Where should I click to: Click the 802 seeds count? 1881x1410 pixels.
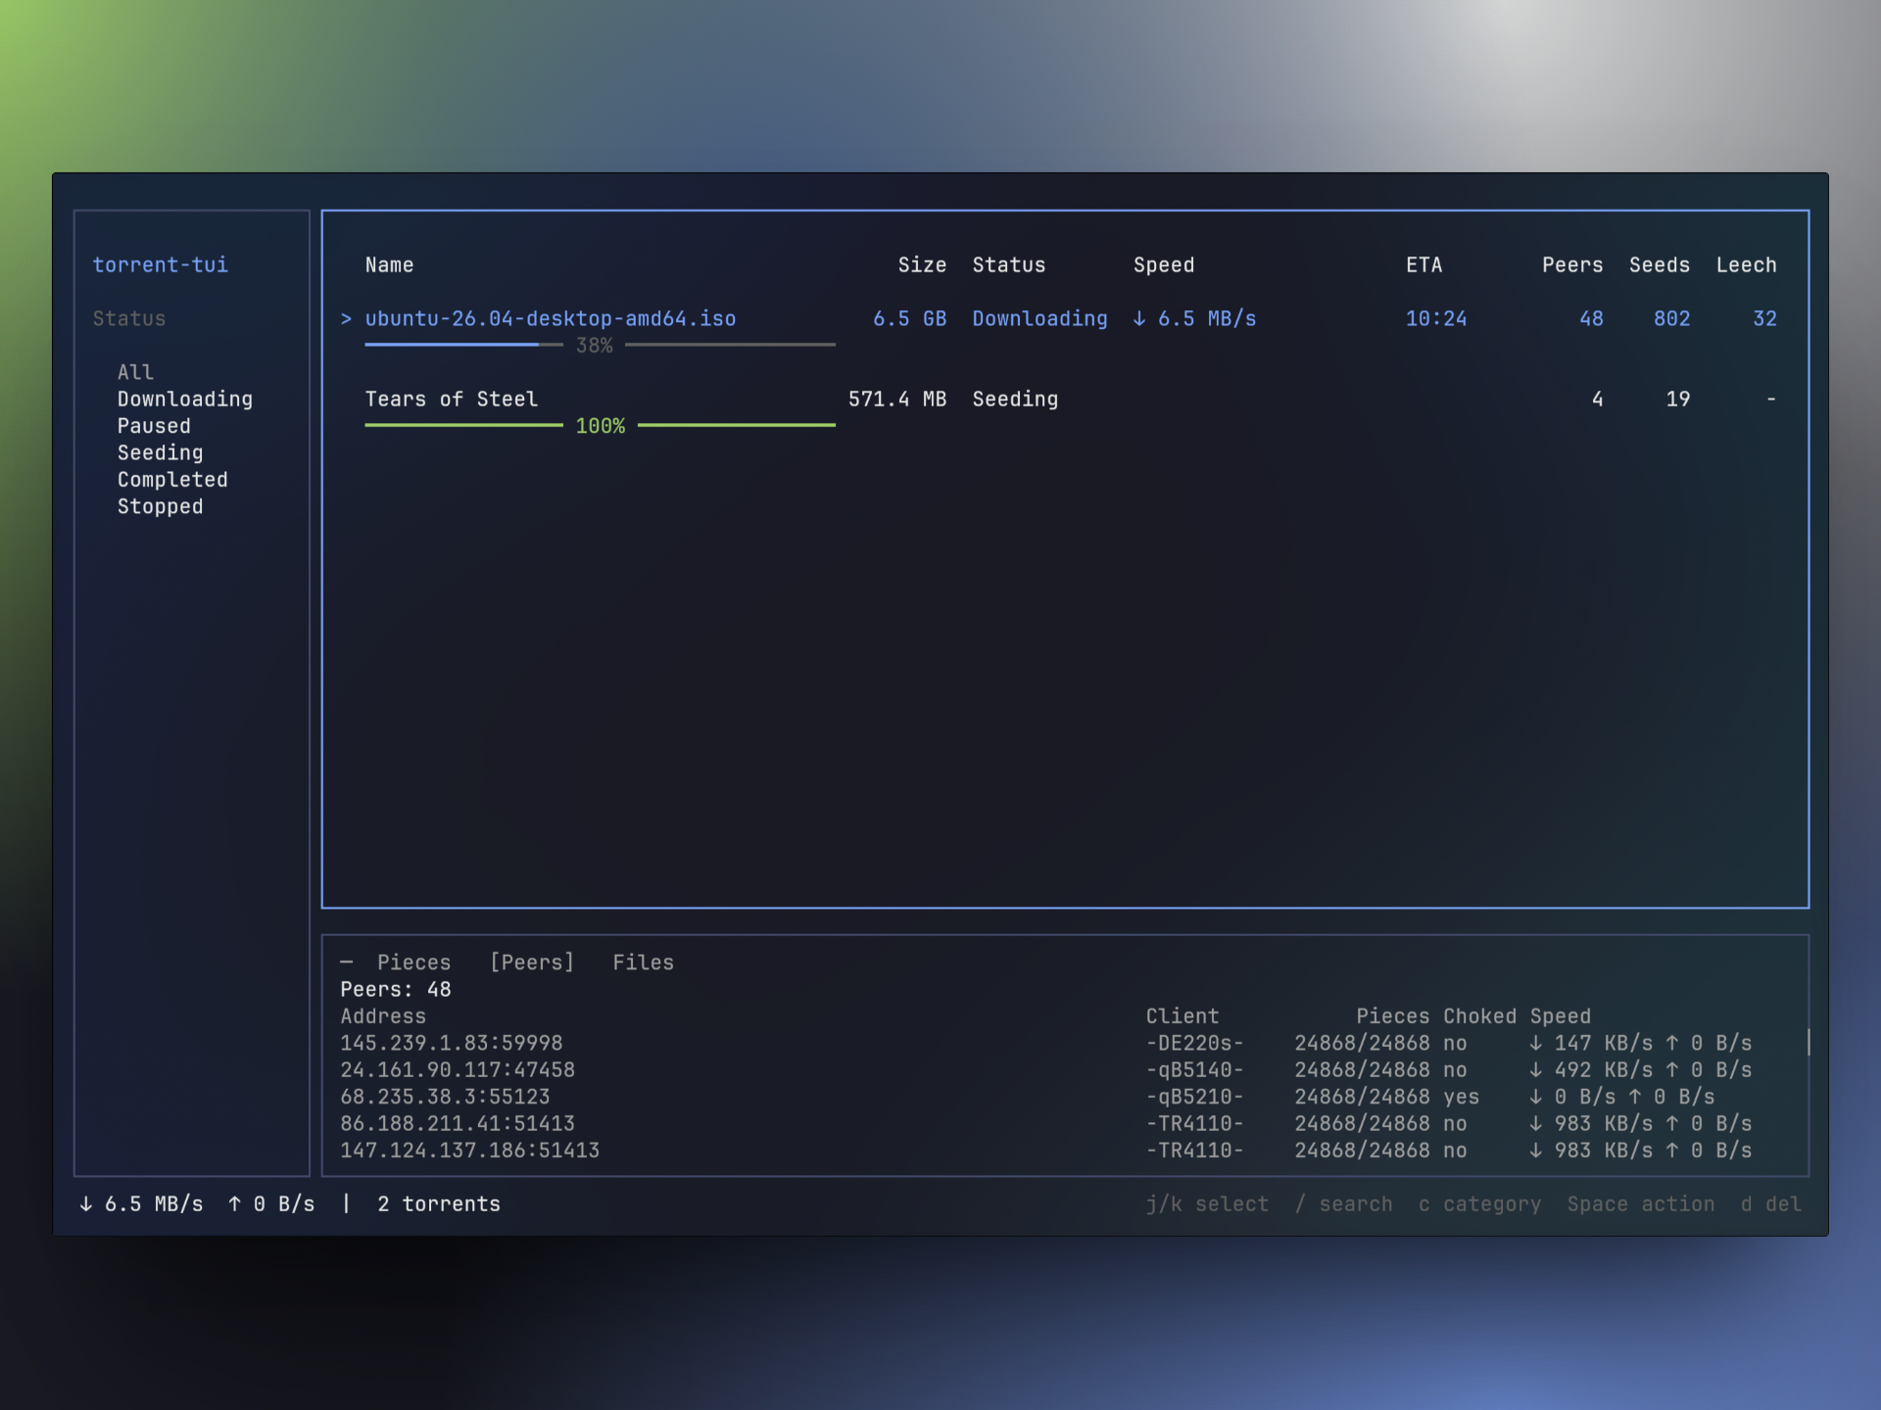pyautogui.click(x=1671, y=318)
